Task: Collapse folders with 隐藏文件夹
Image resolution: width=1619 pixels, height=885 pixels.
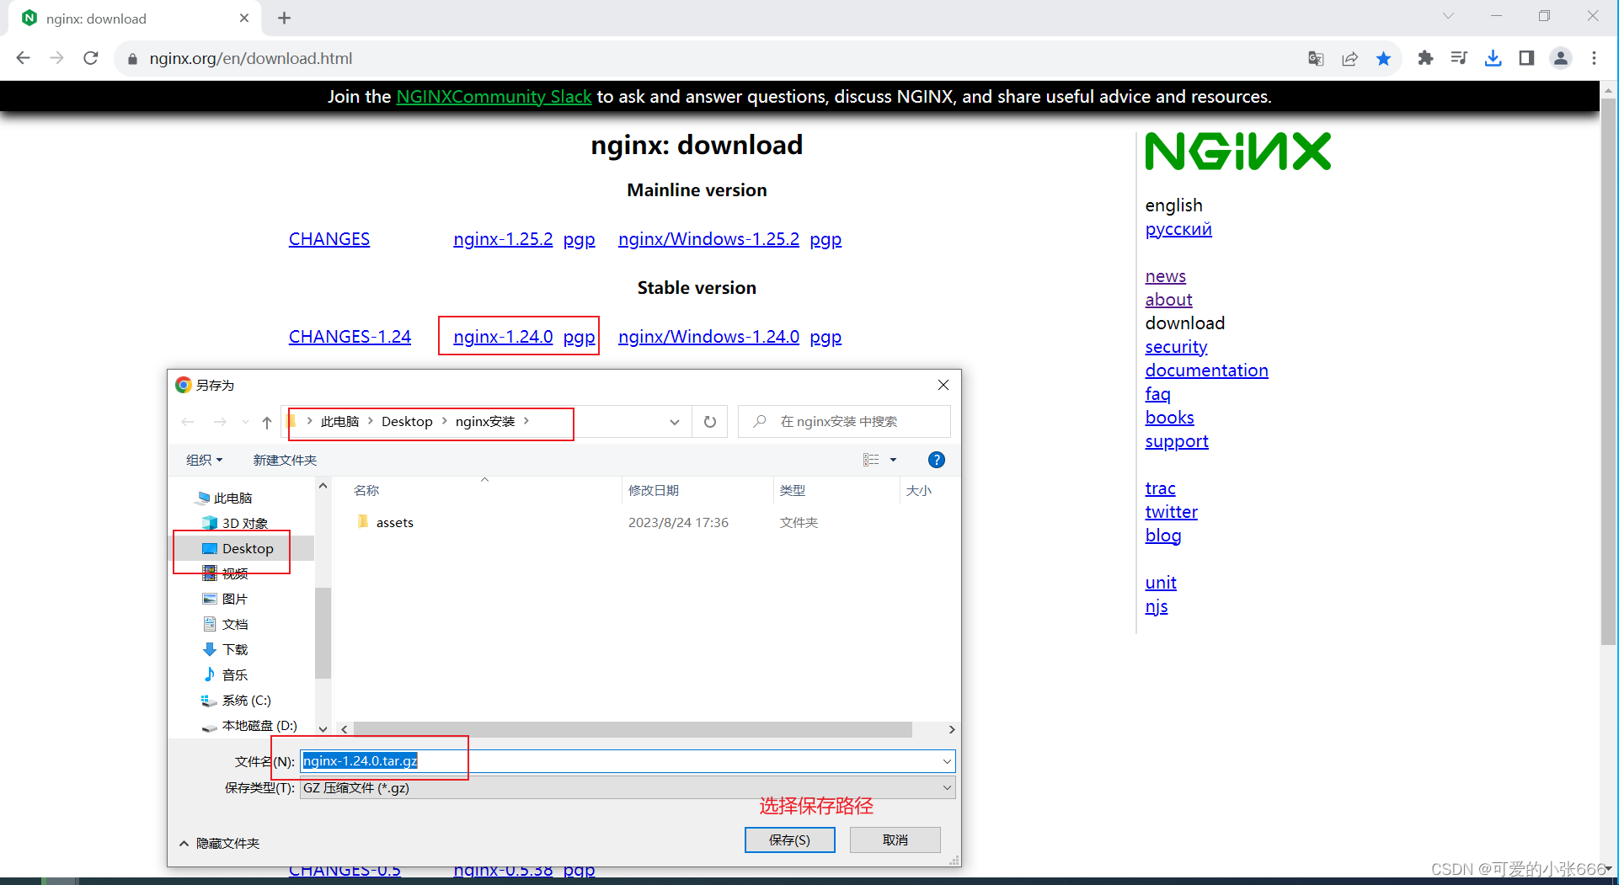Action: pyautogui.click(x=219, y=843)
